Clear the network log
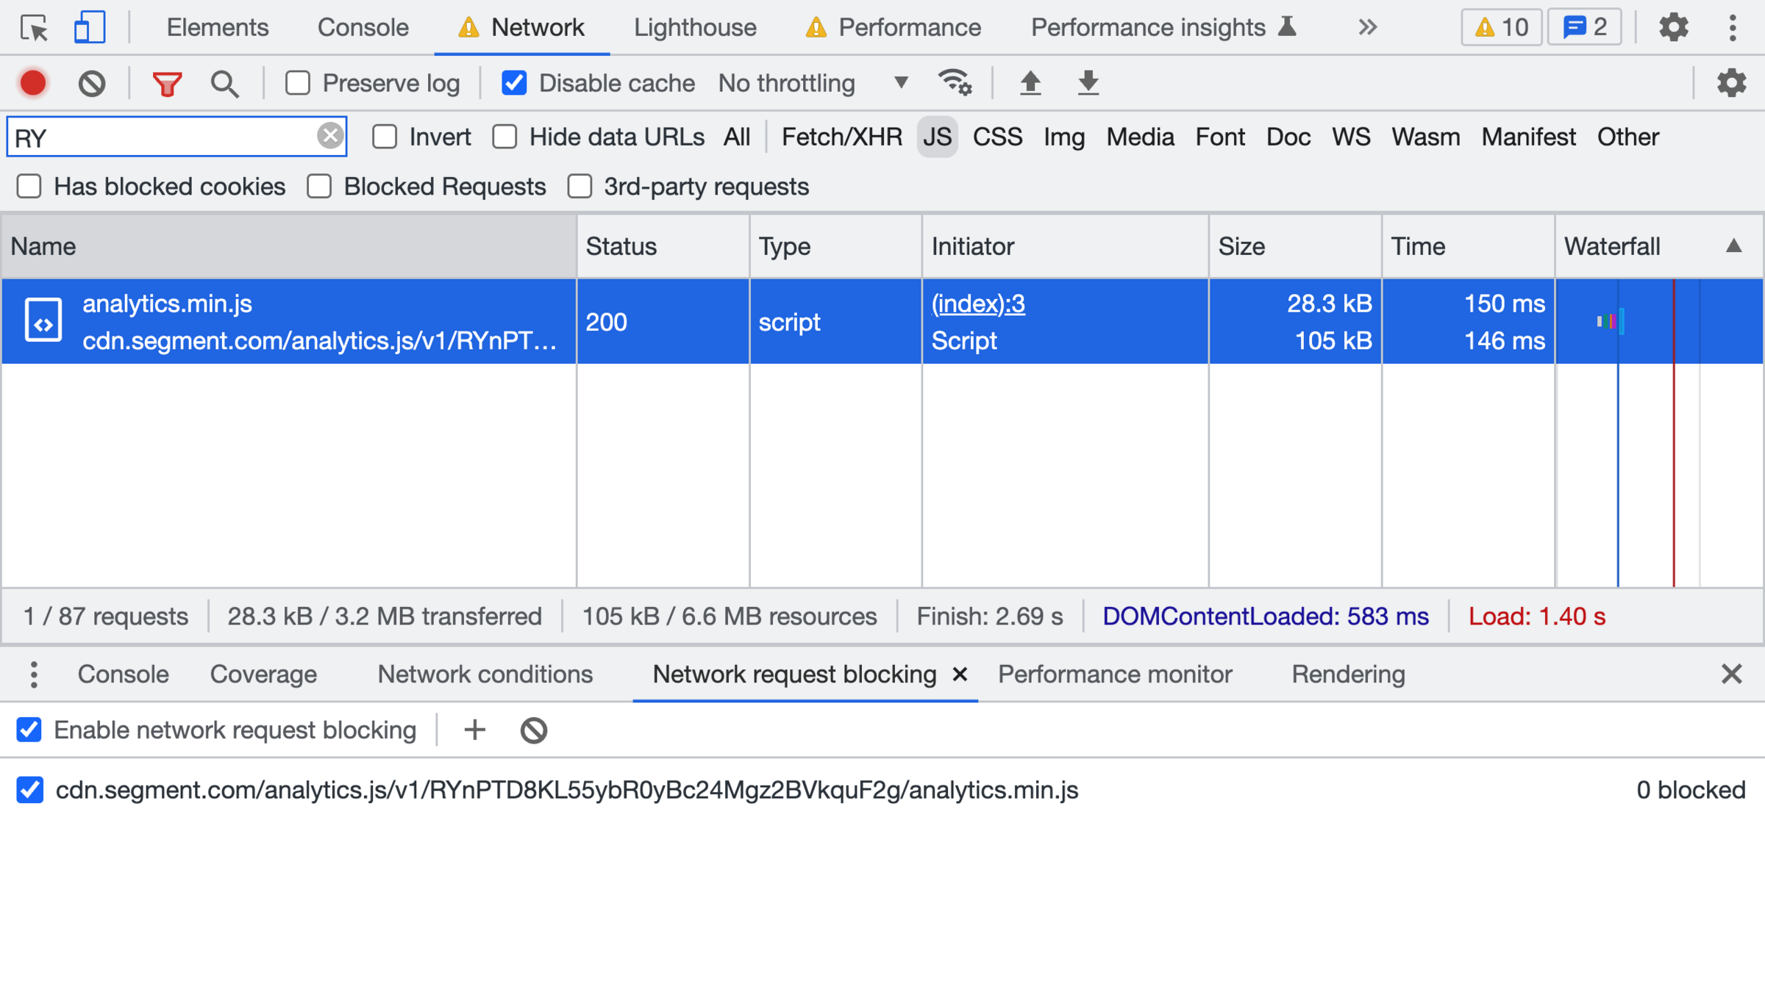 tap(92, 83)
